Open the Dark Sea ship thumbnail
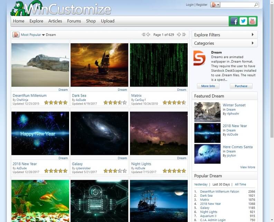Screen dimensions: 274x222 coord(100,65)
